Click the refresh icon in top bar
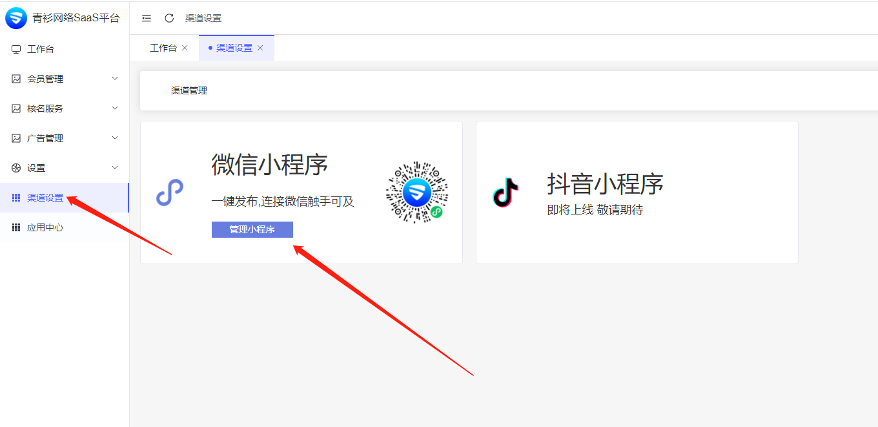This screenshot has width=878, height=427. pos(169,18)
